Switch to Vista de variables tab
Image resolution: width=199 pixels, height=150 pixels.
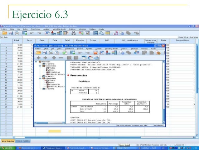(23, 141)
